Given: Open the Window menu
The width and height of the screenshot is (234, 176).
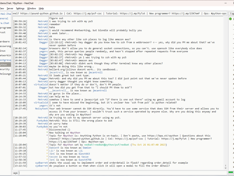Looking at the screenshot, I should click(x=32, y=8).
